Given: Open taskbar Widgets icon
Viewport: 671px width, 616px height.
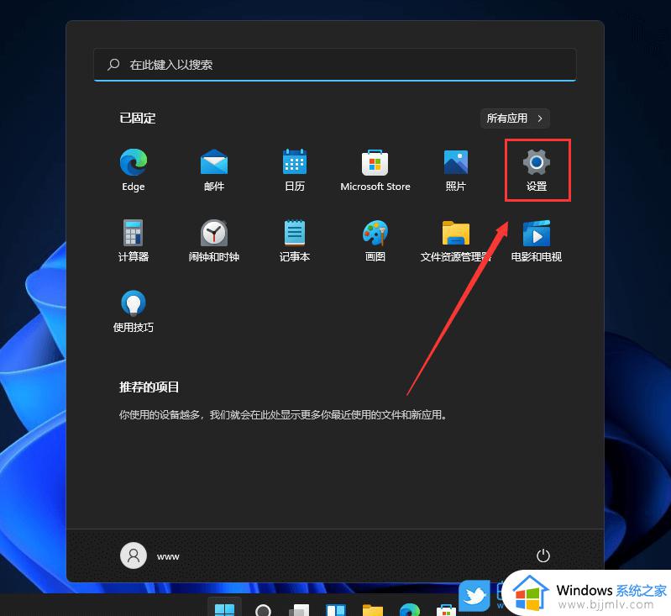Looking at the screenshot, I should point(336,609).
